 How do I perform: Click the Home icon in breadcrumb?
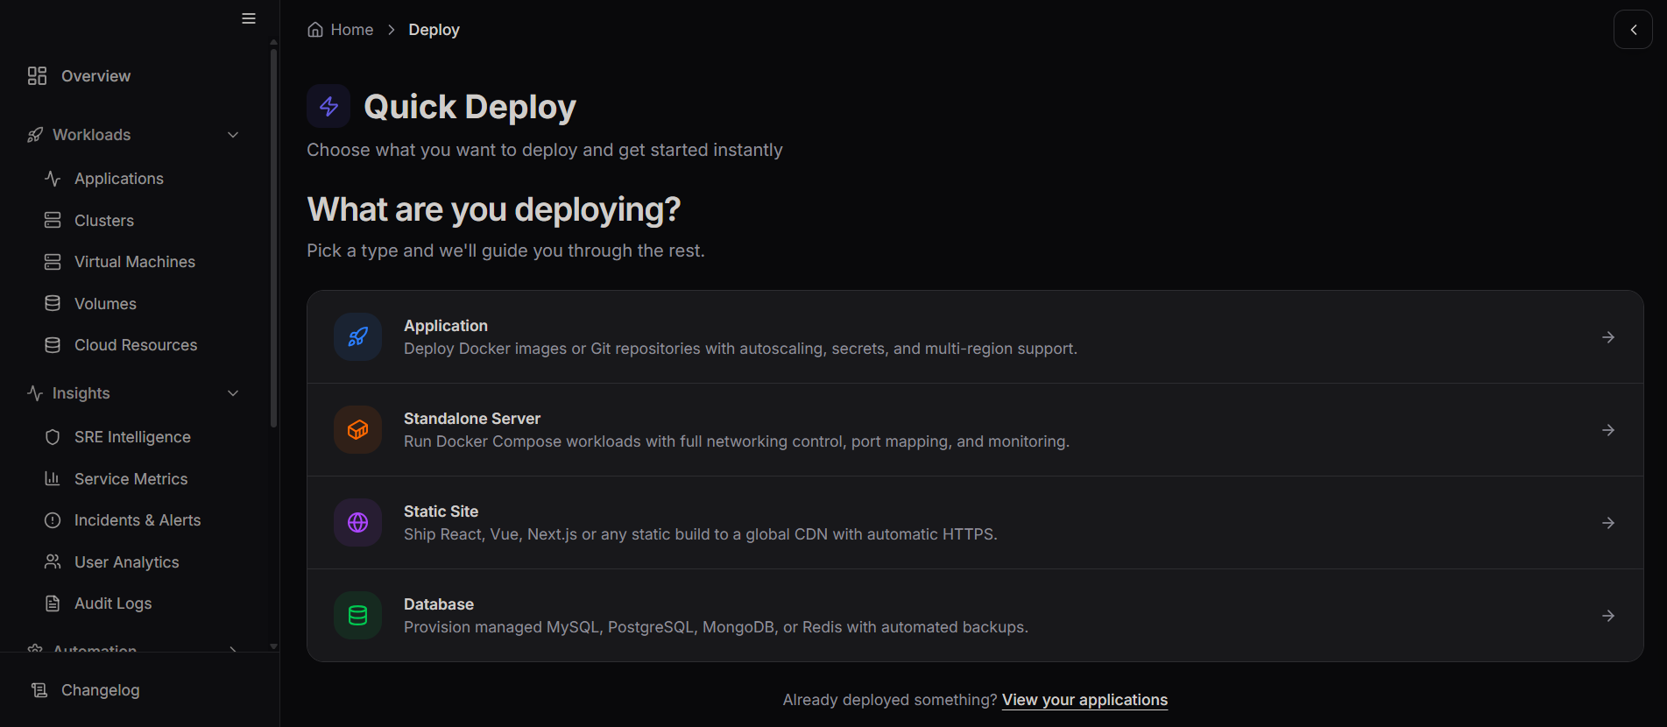pos(315,30)
